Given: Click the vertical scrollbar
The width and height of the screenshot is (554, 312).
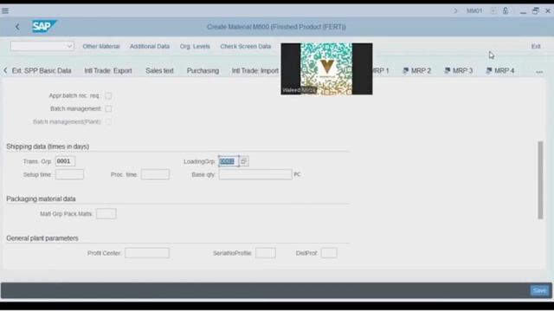Looking at the screenshot, I should point(540,180).
